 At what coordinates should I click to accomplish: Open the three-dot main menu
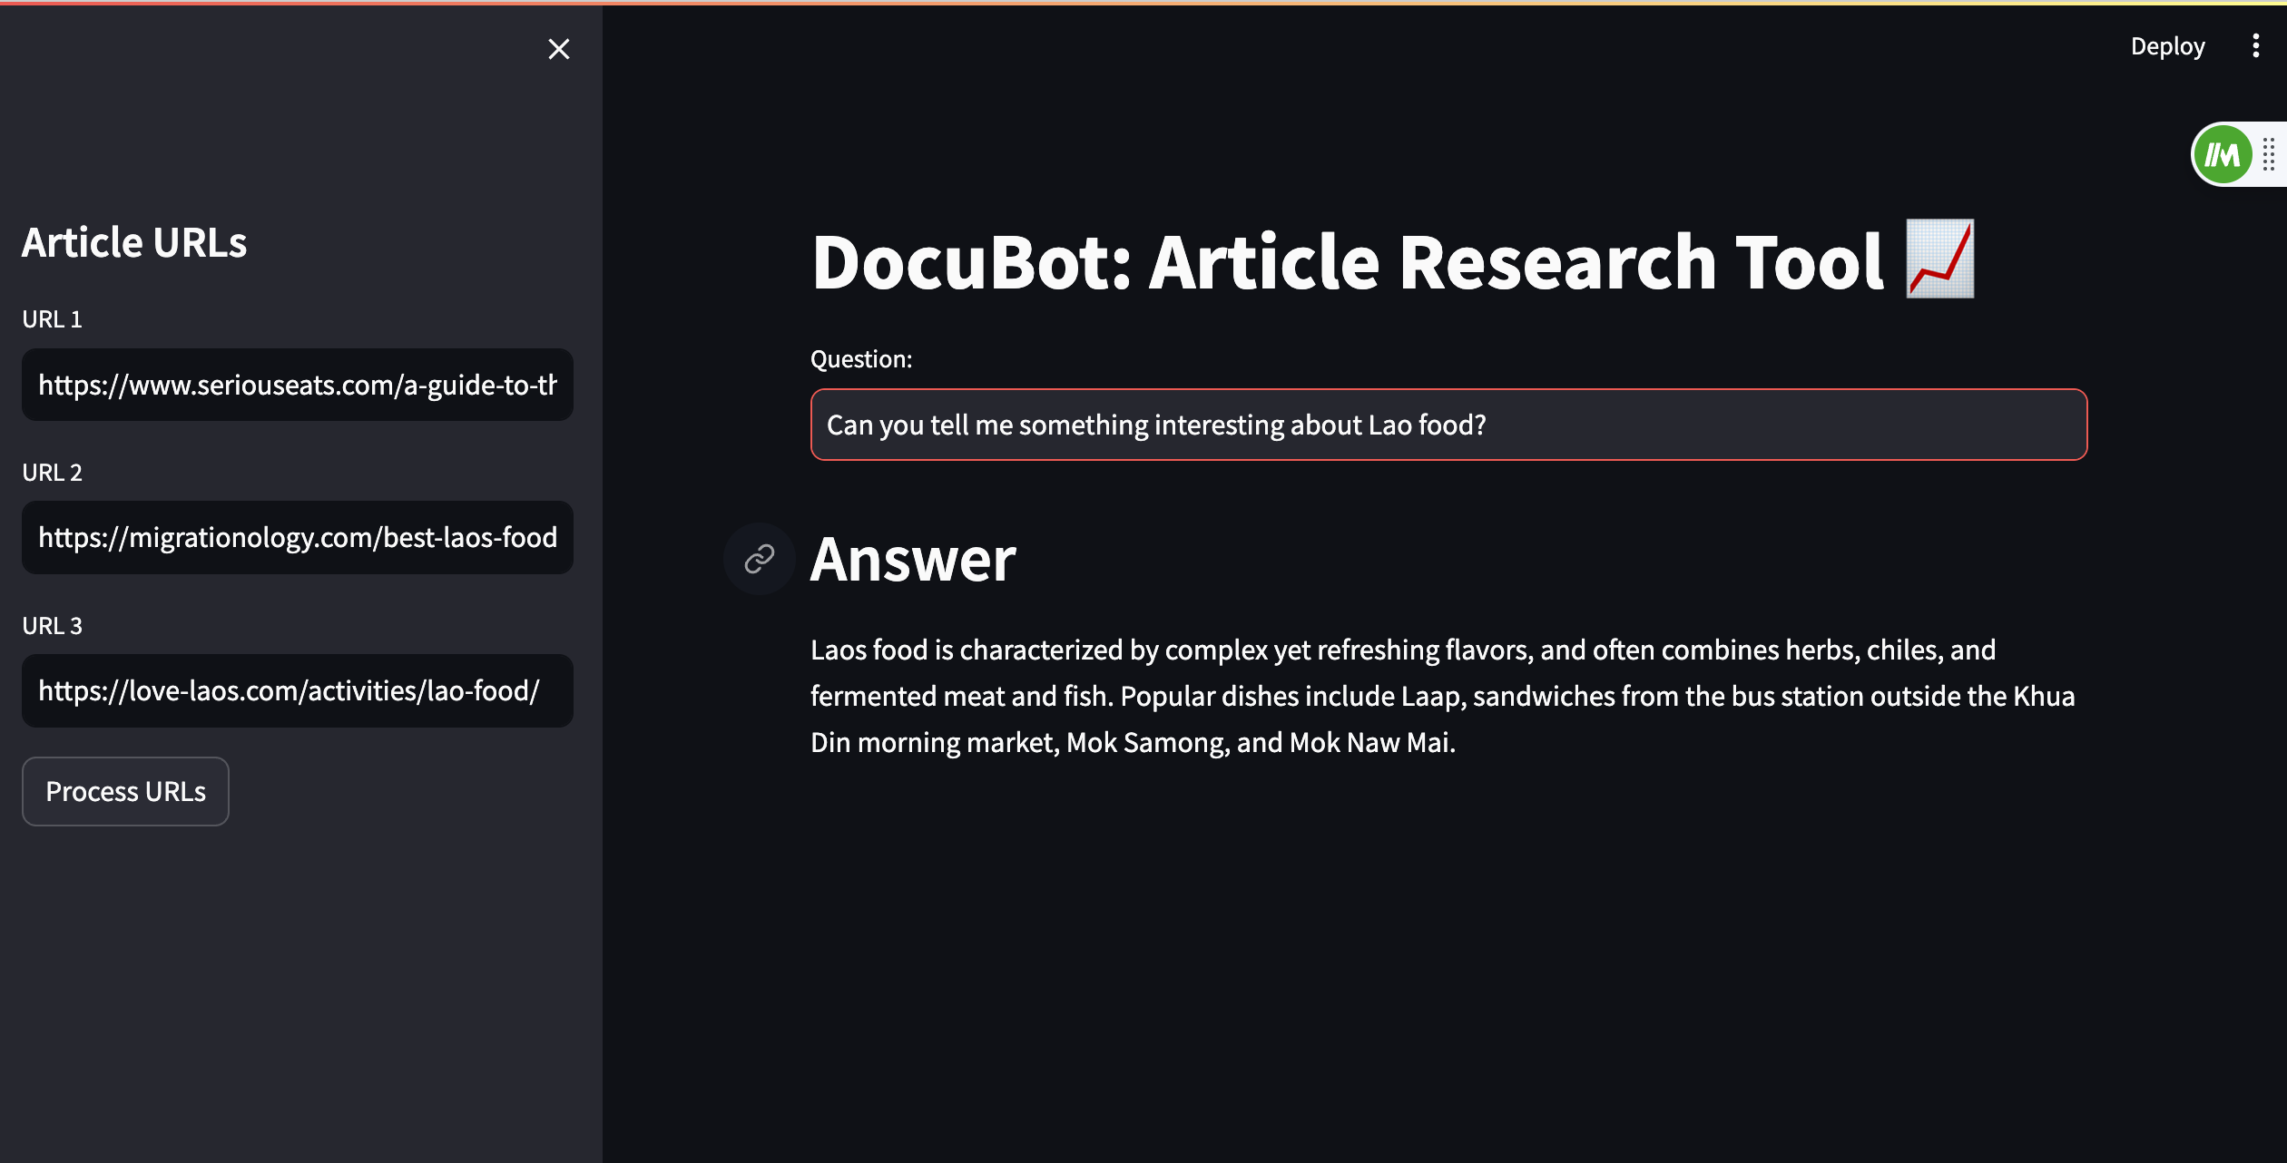click(x=2255, y=46)
